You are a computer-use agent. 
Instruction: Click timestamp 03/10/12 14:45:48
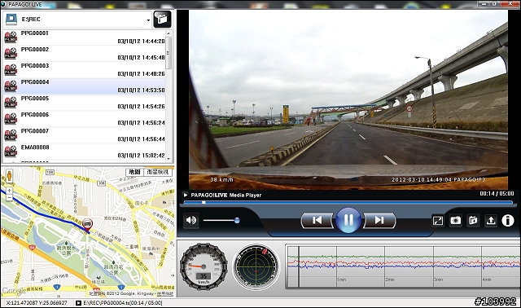point(141,58)
